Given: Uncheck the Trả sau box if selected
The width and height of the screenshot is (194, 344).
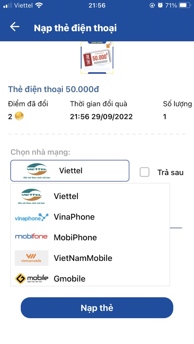Looking at the screenshot, I should coord(144,172).
